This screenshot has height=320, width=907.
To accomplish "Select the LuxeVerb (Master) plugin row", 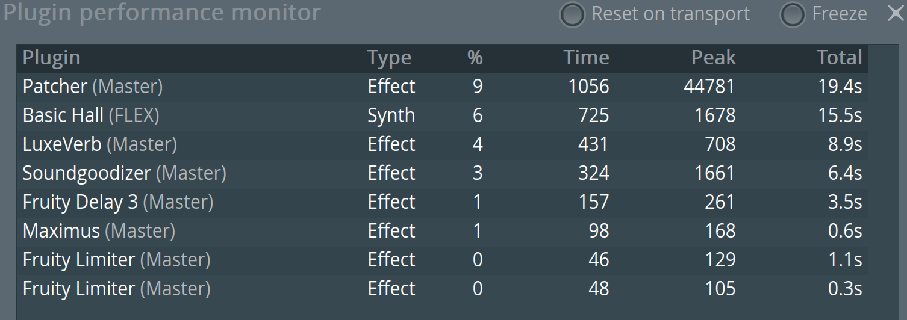I will [x=442, y=145].
